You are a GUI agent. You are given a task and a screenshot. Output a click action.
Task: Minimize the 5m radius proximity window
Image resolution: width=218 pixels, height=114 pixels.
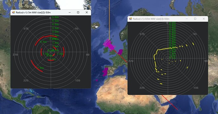point(70,12)
